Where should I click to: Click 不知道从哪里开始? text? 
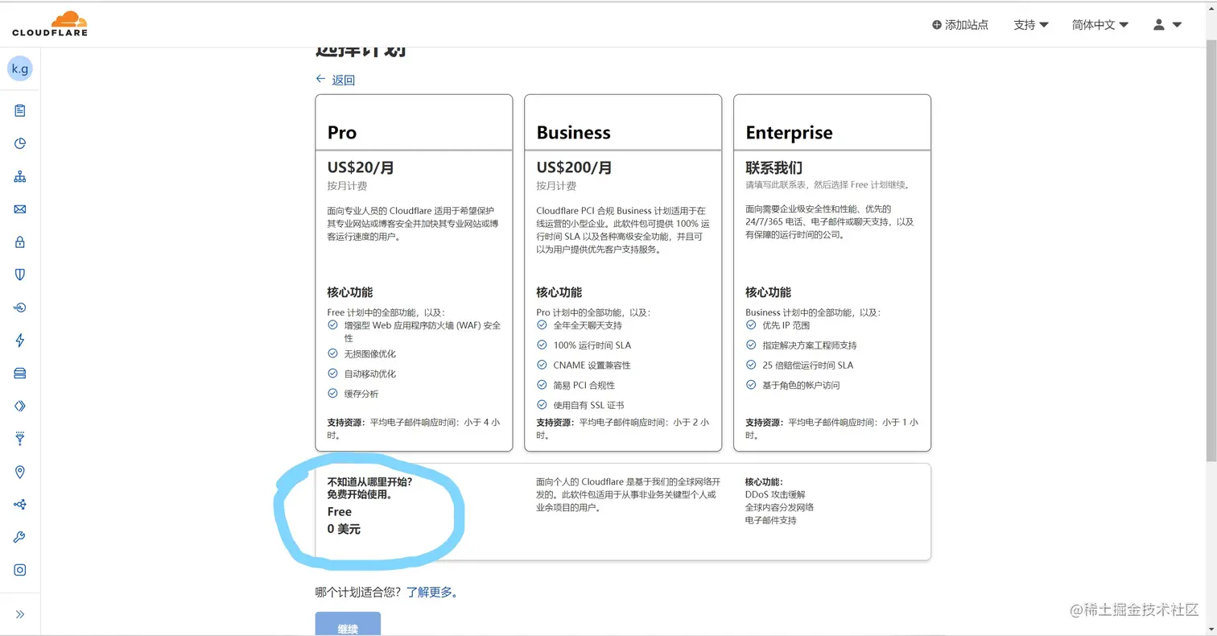click(x=369, y=481)
